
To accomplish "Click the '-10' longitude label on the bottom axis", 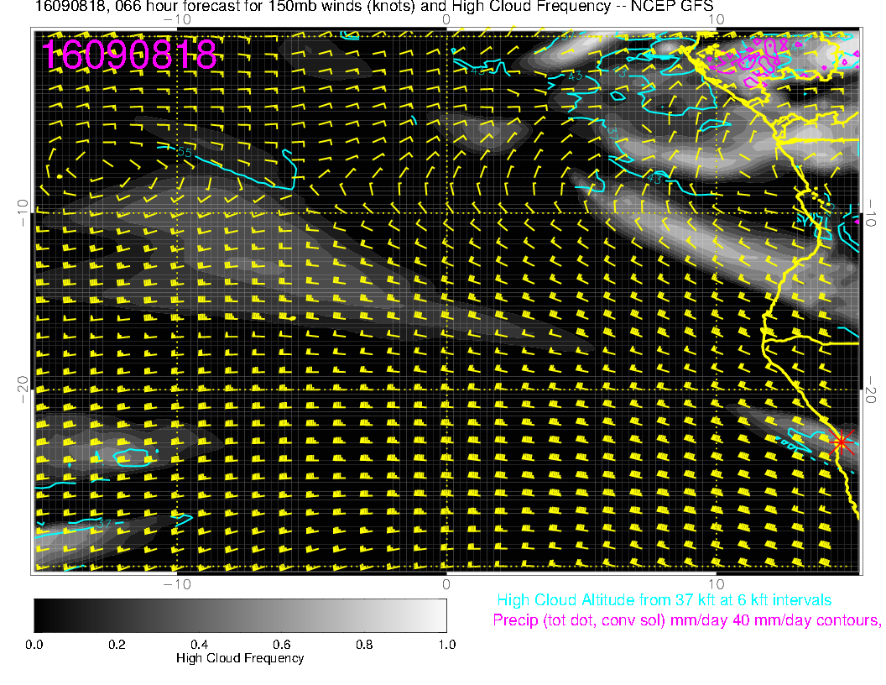I will (177, 584).
